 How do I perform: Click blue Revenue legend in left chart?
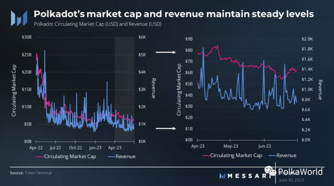(122, 156)
